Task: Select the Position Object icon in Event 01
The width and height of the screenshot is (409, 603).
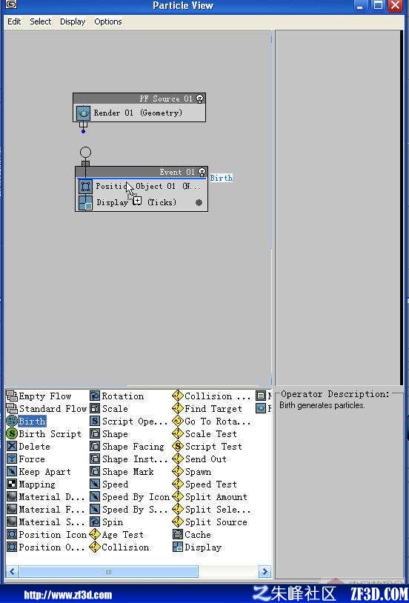Action: click(85, 187)
